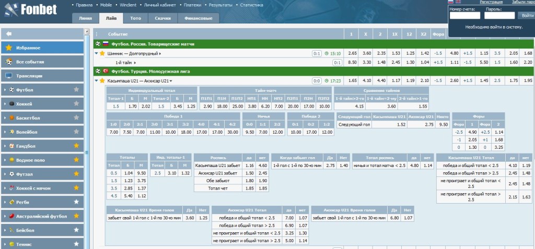The height and width of the screenshot is (249, 535).
Task: Switch language with British flag icon
Action: pyautogui.click(x=458, y=2)
